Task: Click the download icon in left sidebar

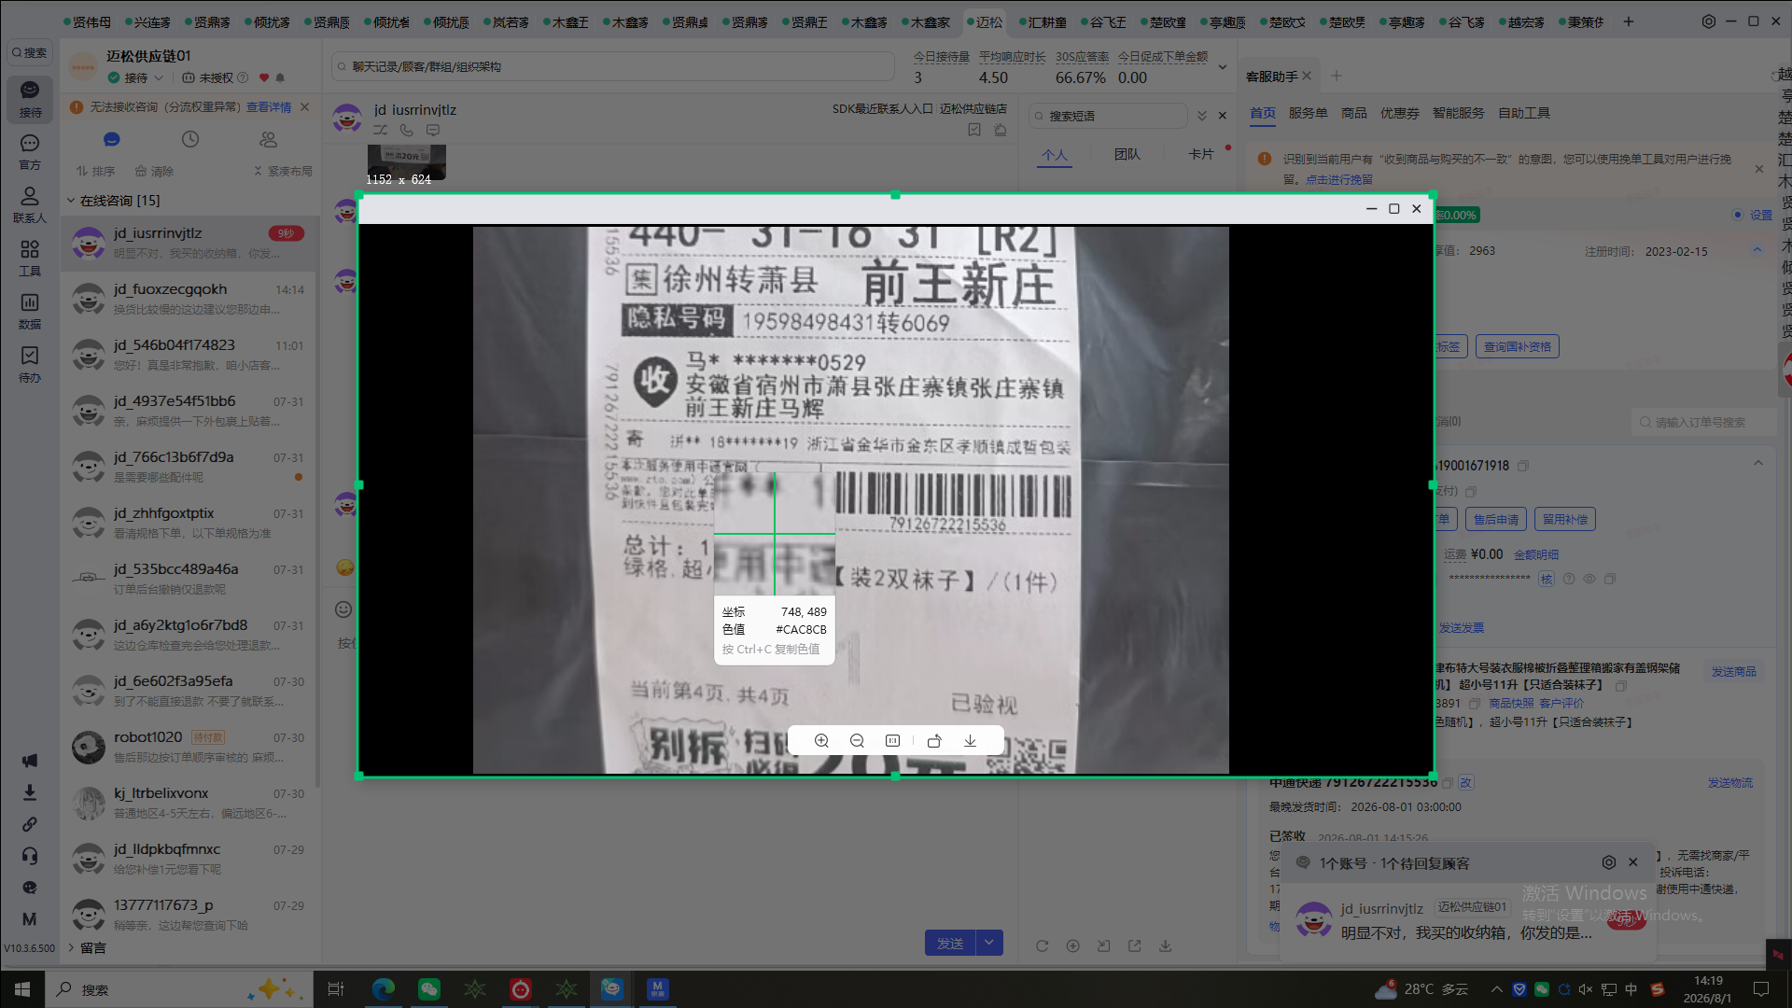Action: [30, 792]
